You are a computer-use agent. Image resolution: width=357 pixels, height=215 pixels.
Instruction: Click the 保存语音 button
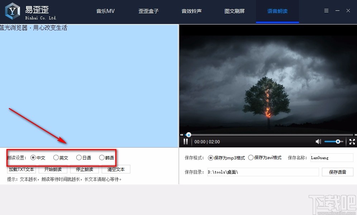[337, 172]
